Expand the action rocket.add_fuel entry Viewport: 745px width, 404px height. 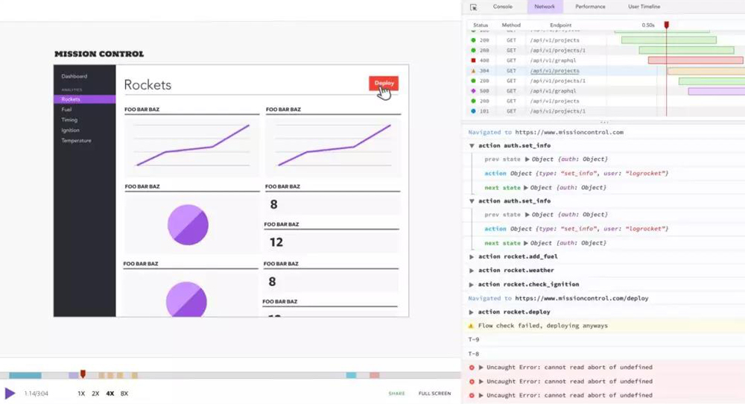coord(472,256)
